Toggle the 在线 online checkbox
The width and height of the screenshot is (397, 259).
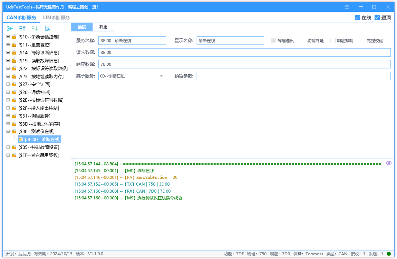click(357, 18)
